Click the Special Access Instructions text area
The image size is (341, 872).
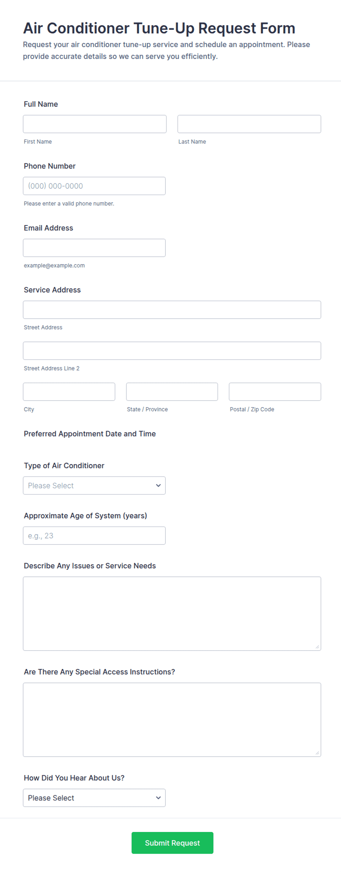[x=172, y=720]
